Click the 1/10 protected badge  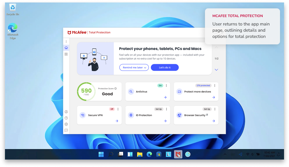tap(203, 85)
